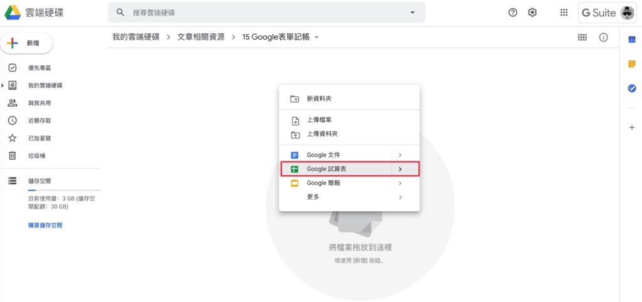Open 已加星號 in the sidebar
The image size is (642, 302).
tap(39, 138)
